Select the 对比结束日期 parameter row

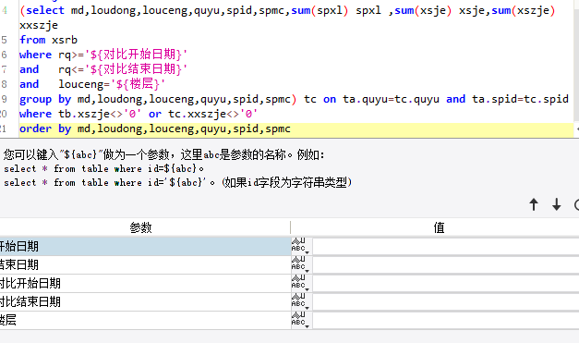click(145, 302)
